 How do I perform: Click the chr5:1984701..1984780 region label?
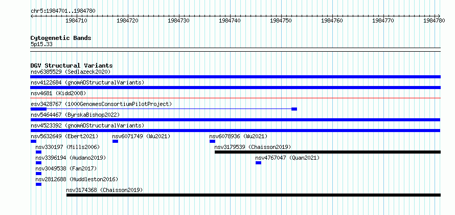point(63,11)
